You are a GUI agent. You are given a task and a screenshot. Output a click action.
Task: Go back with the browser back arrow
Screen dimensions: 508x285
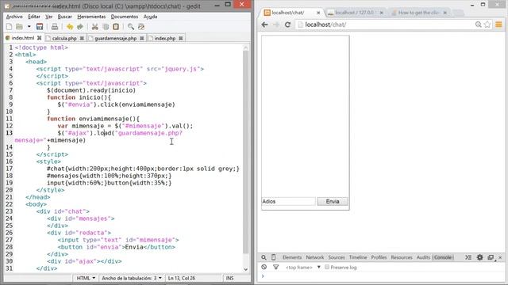click(x=264, y=25)
